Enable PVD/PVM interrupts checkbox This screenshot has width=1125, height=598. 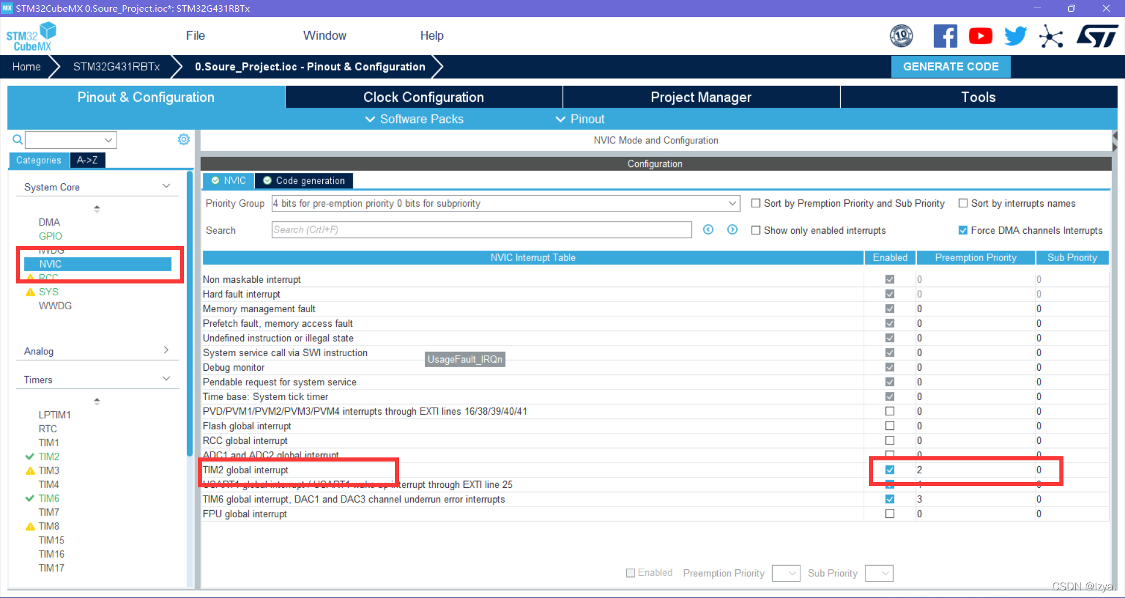tap(889, 411)
